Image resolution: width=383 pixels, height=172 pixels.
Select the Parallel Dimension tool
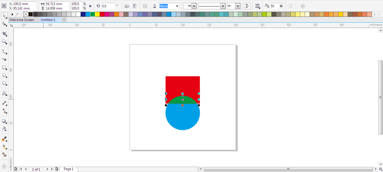[x=4, y=103]
